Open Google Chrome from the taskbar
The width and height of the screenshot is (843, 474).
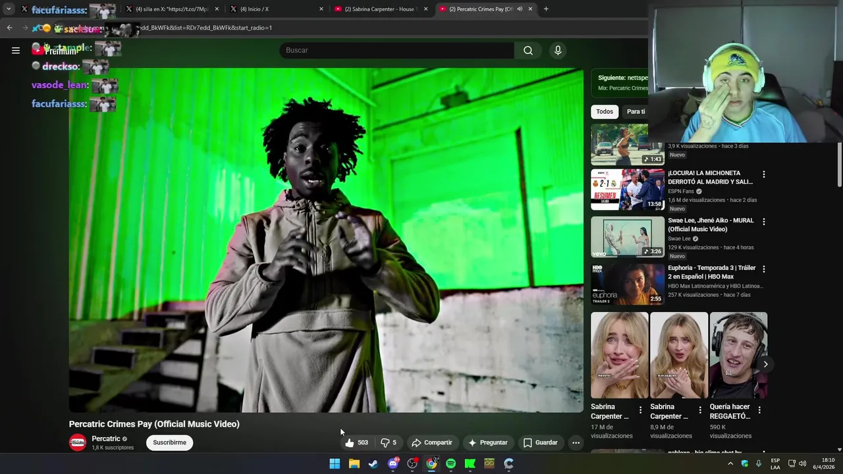pos(431,463)
